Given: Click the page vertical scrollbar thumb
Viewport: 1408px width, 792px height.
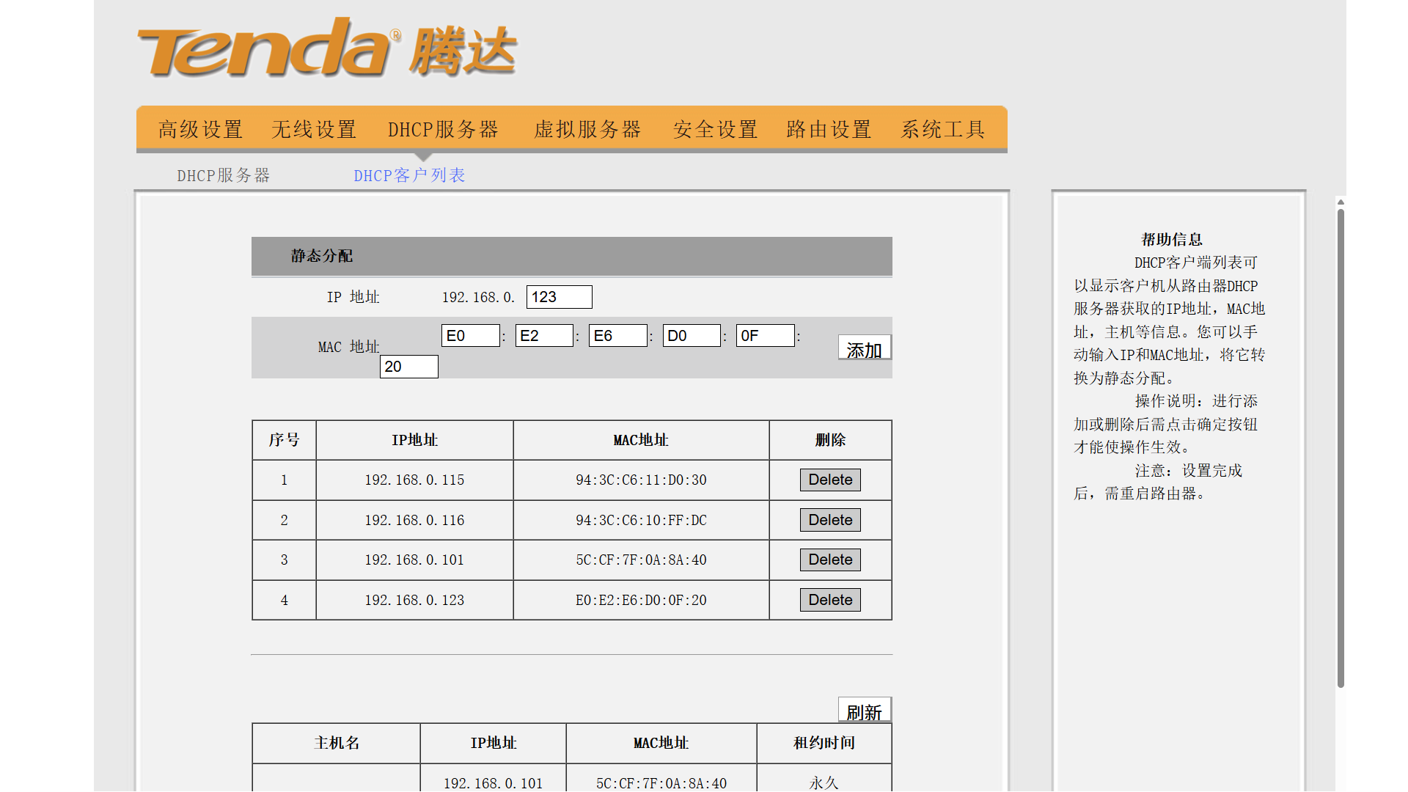Looking at the screenshot, I should (x=1341, y=449).
